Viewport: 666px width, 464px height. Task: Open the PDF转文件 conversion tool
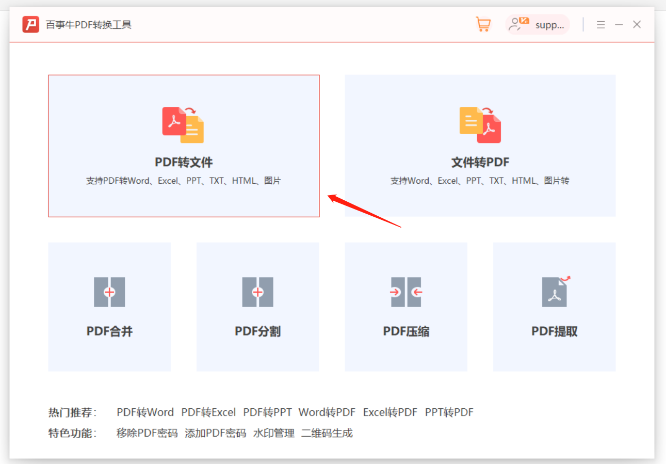point(183,146)
